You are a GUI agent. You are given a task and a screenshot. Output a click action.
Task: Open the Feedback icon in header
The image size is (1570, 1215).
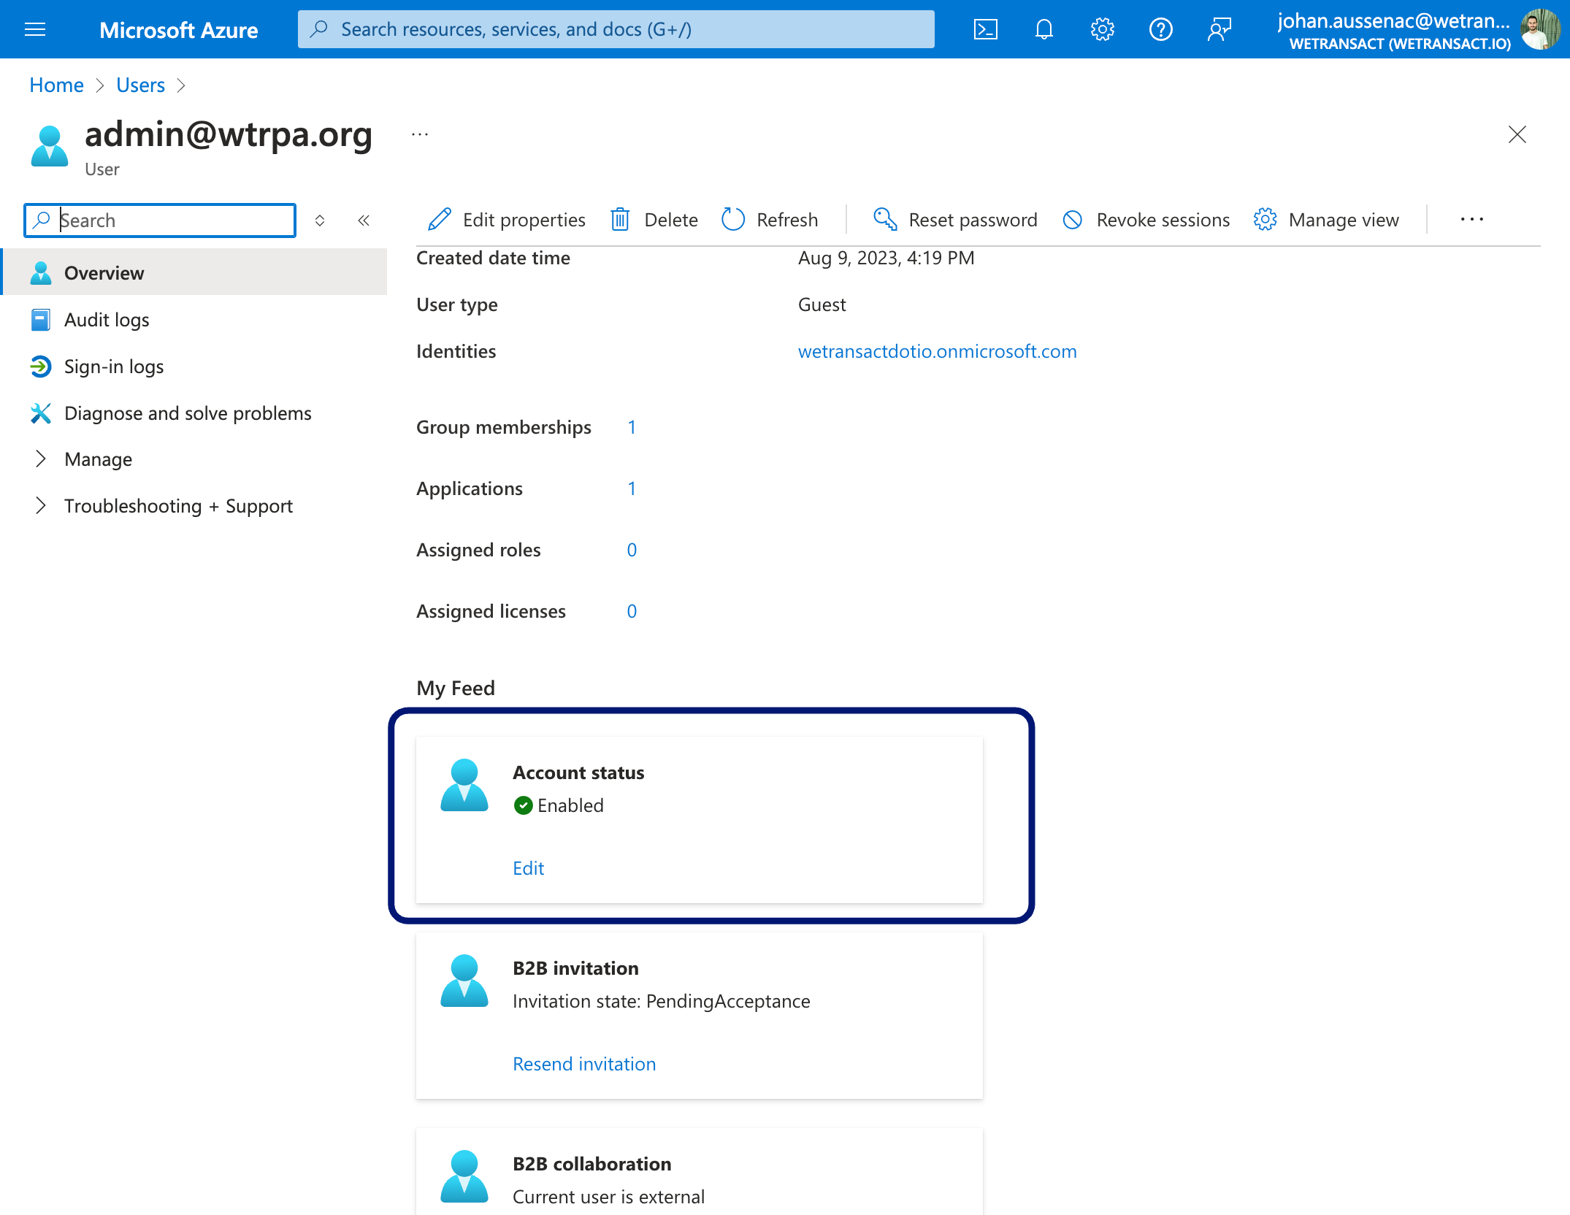tap(1219, 29)
